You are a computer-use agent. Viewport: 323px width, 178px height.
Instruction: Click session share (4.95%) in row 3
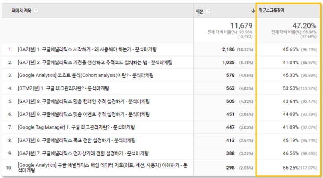pyautogui.click(x=246, y=76)
